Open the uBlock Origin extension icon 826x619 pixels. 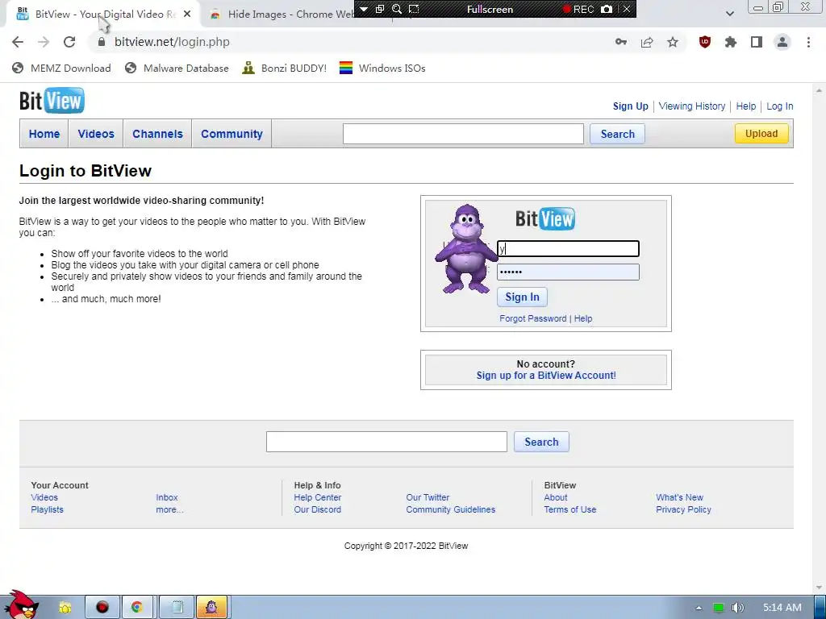(x=705, y=42)
